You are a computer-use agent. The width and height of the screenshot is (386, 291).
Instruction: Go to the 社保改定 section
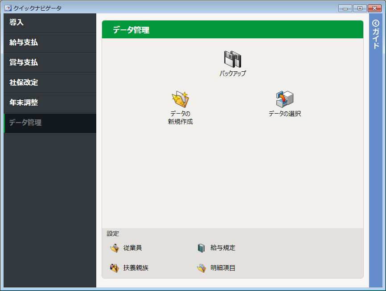(50, 83)
